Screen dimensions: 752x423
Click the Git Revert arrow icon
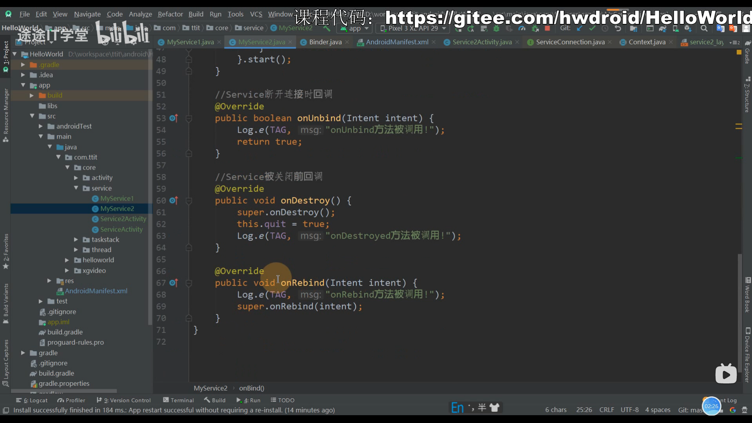[618, 28]
